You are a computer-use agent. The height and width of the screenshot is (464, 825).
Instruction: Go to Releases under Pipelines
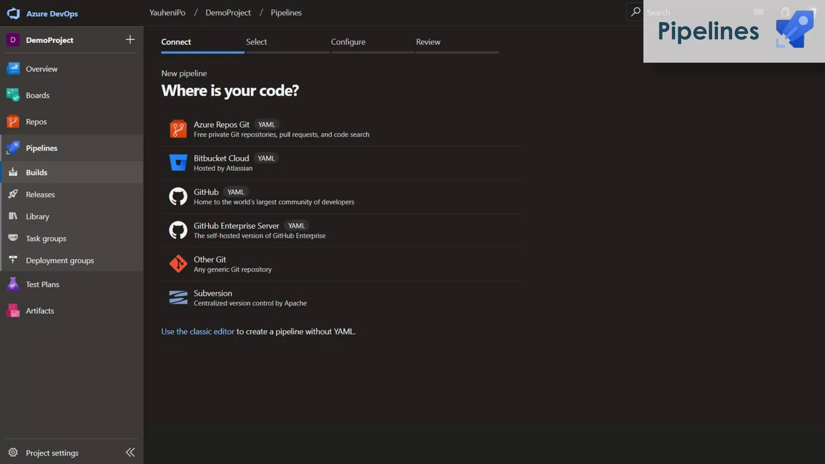click(x=40, y=195)
